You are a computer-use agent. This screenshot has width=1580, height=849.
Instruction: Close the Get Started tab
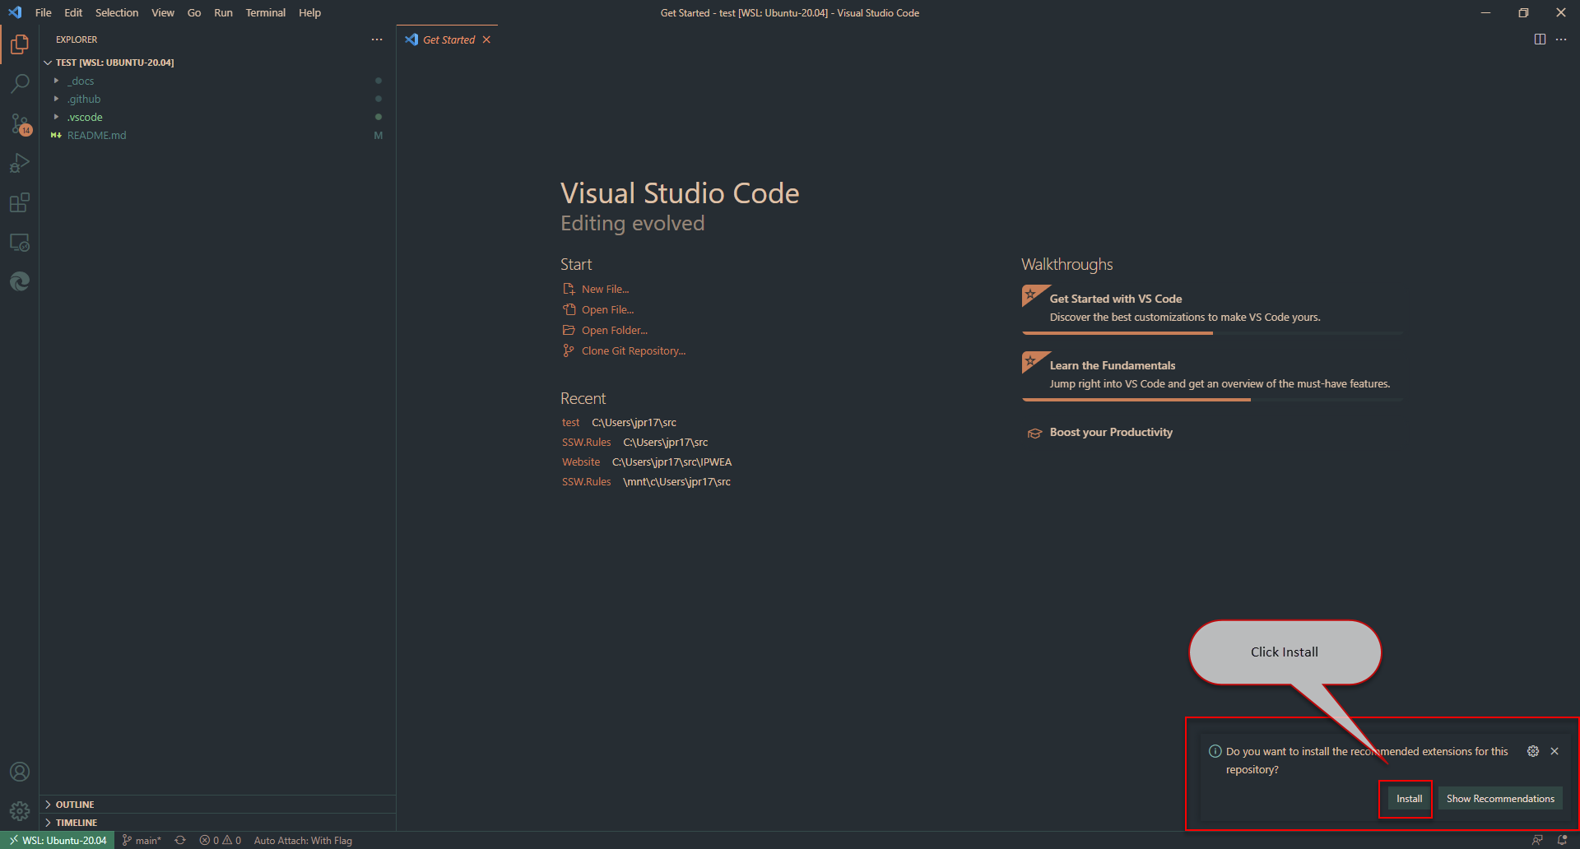486,39
